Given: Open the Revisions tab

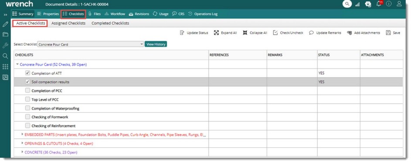Looking at the screenshot, I should (x=139, y=14).
